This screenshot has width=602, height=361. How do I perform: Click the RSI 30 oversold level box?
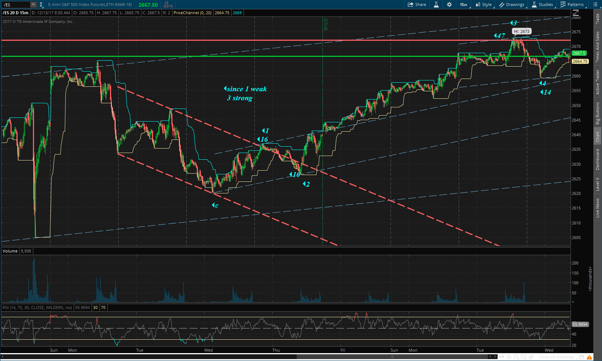(x=95, y=308)
